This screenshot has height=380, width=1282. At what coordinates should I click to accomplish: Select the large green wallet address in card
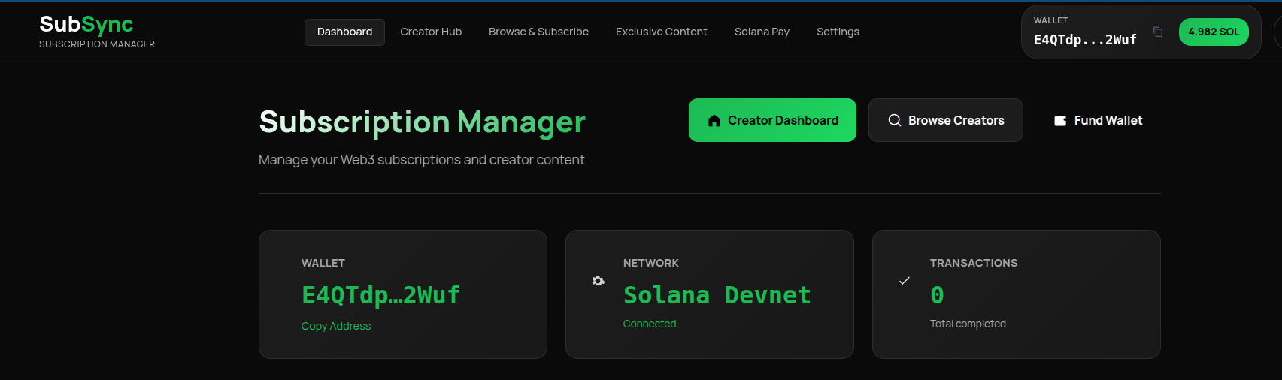[x=380, y=295]
